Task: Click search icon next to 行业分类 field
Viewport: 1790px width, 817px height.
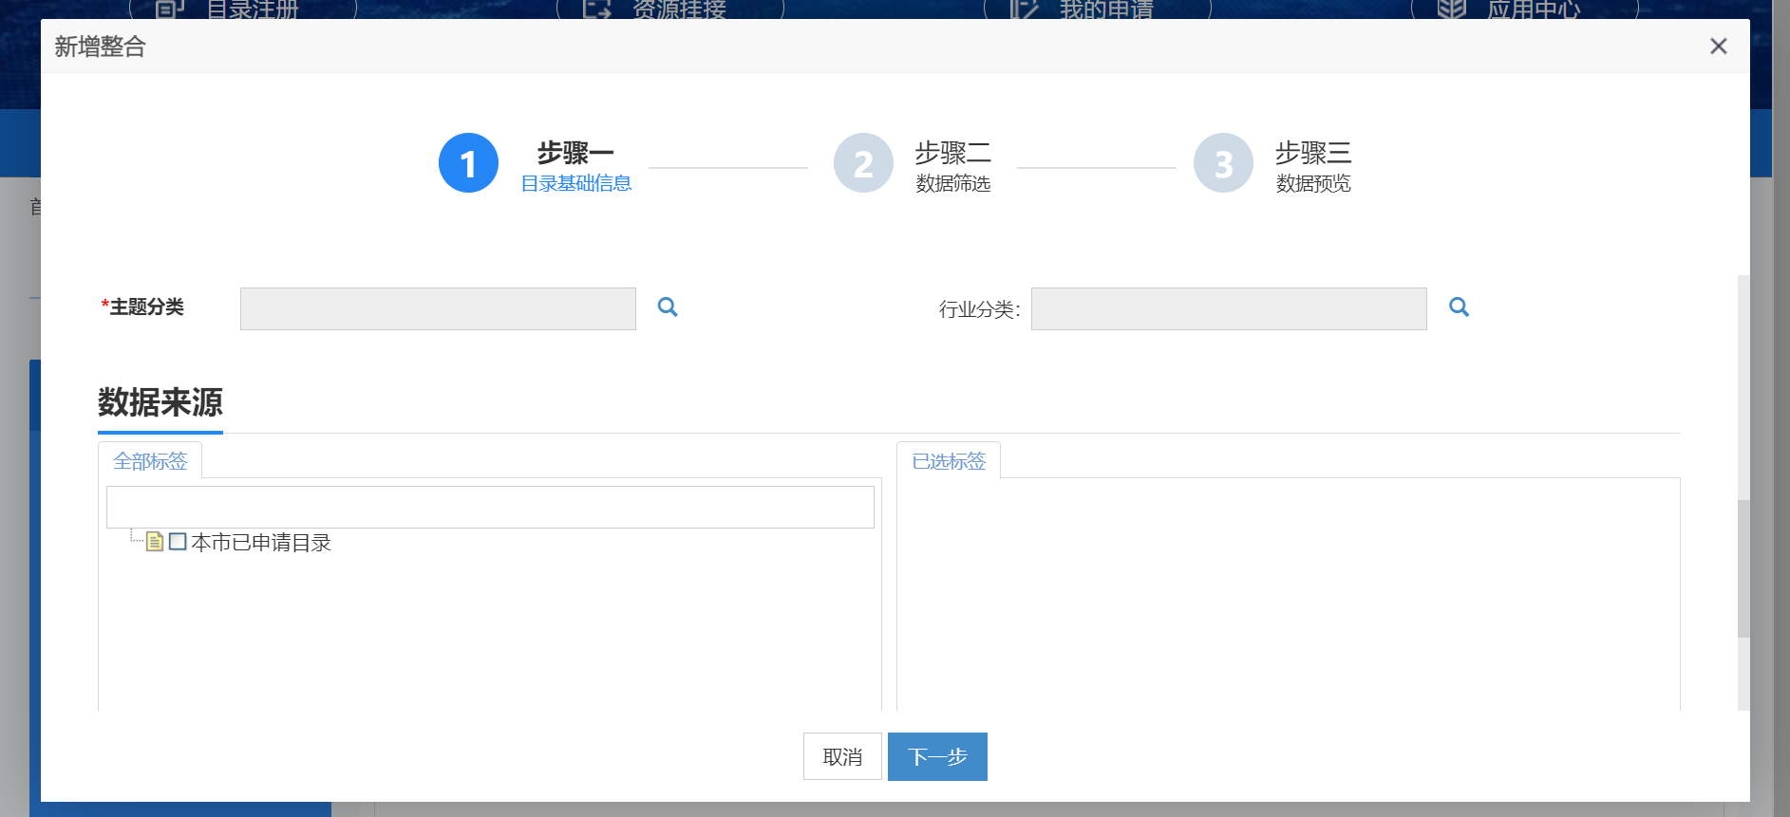Action: click(1459, 307)
